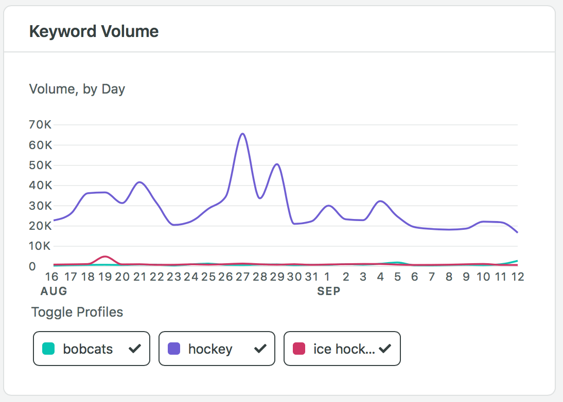Click the ice hockey bump on Aug 19
Image resolution: width=563 pixels, height=402 pixels.
click(x=105, y=256)
